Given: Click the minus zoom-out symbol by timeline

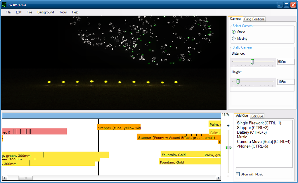Looking at the screenshot, I should 228,176.
